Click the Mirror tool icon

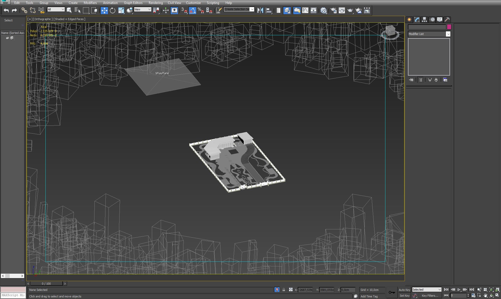[260, 10]
